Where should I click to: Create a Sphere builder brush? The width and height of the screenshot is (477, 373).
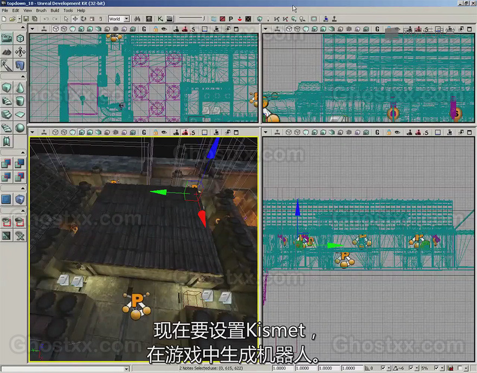click(20, 128)
